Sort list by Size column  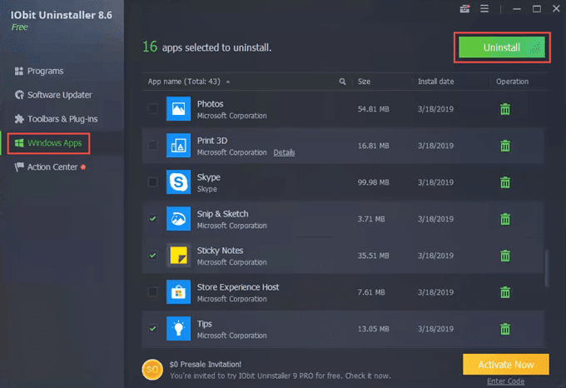[364, 82]
